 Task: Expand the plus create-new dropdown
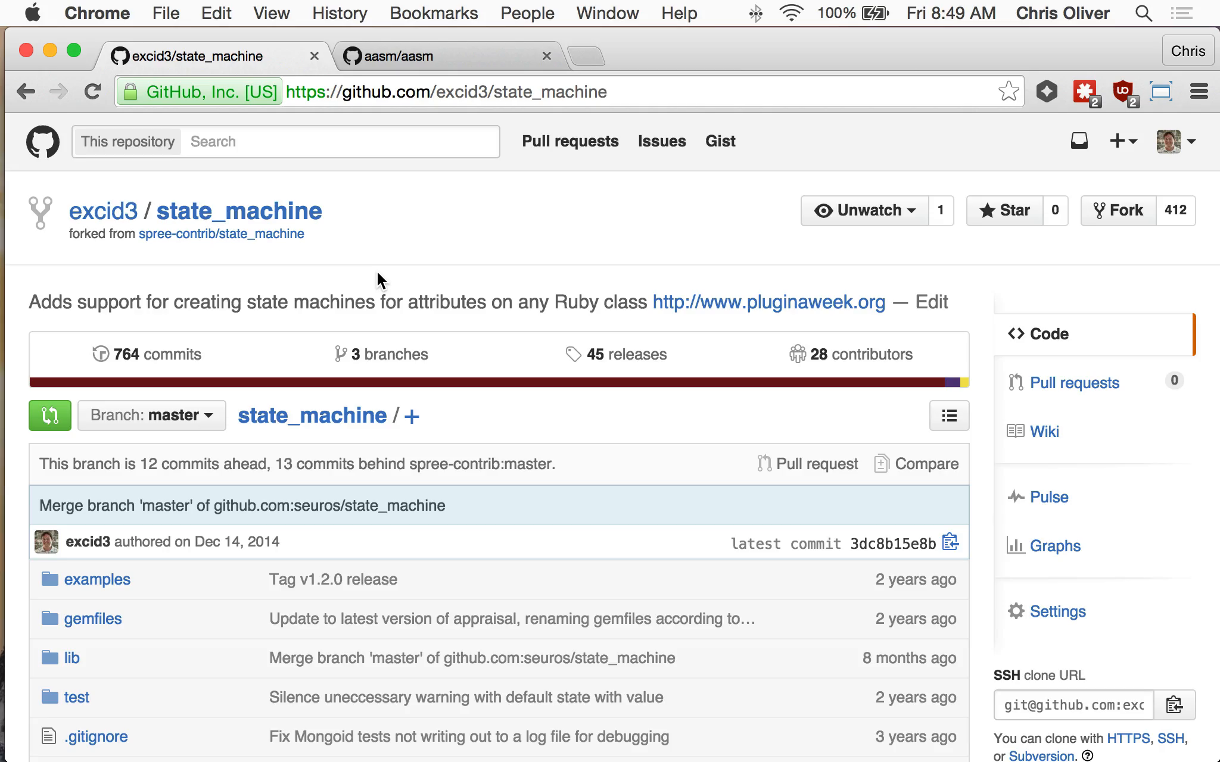pos(1123,141)
